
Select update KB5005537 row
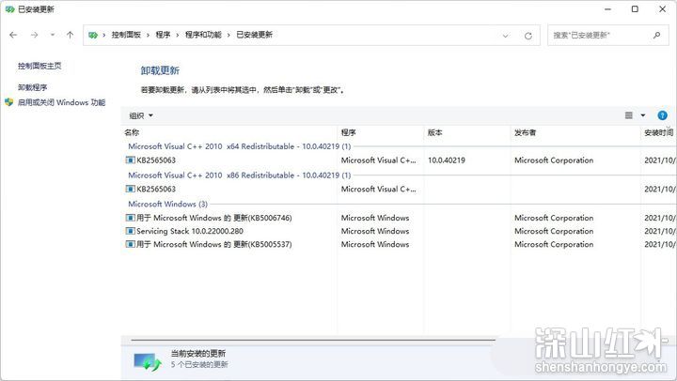click(x=400, y=244)
